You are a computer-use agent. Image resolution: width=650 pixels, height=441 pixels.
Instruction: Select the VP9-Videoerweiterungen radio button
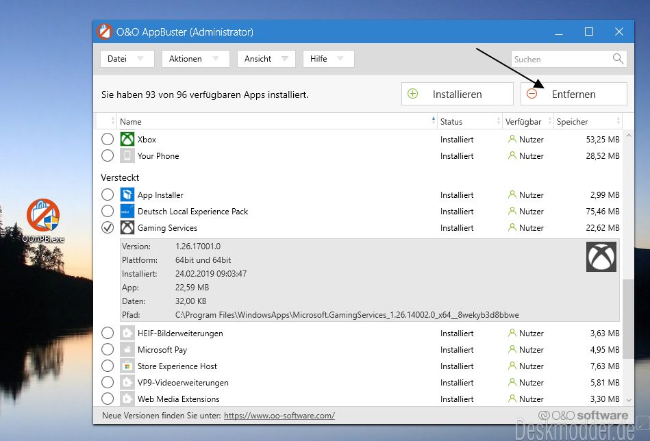108,382
